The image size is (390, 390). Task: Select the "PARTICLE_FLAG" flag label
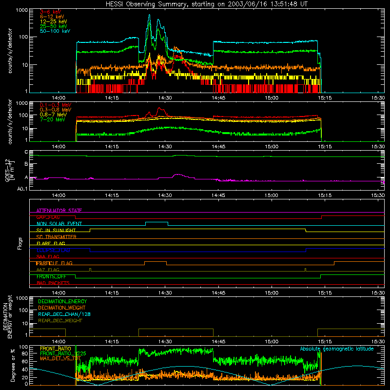[x=55, y=263]
